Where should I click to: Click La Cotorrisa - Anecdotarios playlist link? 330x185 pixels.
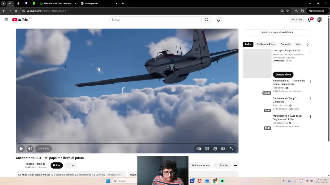[107, 175]
